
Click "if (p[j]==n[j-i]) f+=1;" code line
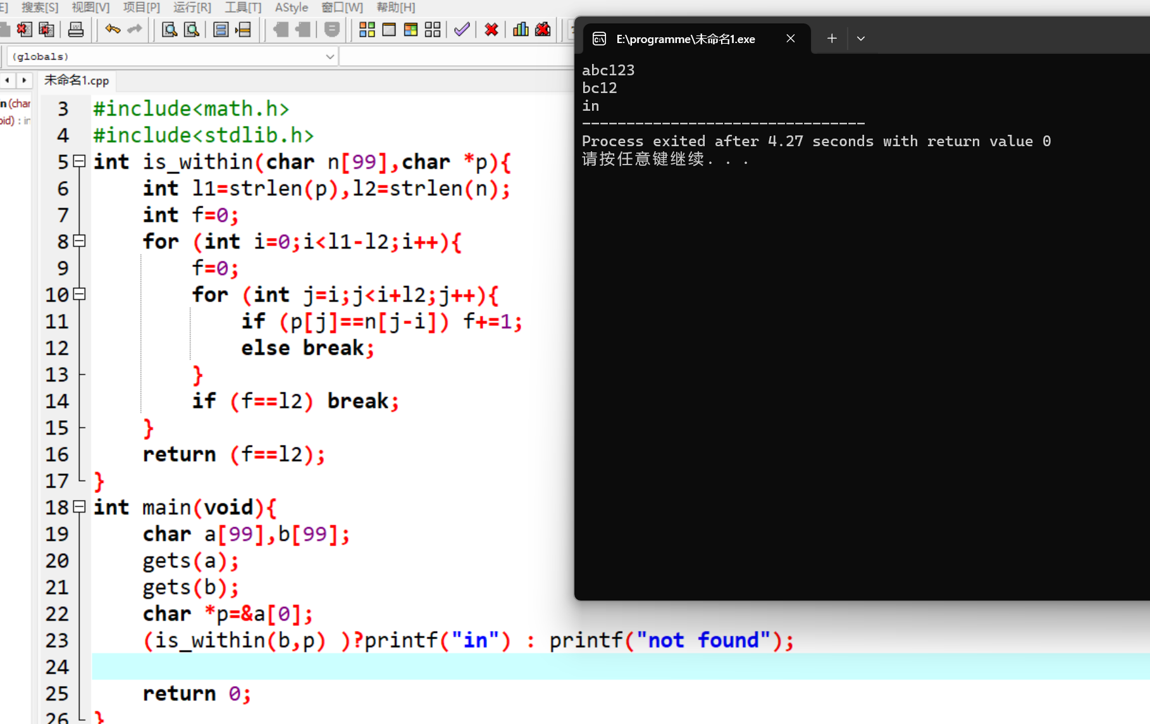[x=382, y=321]
